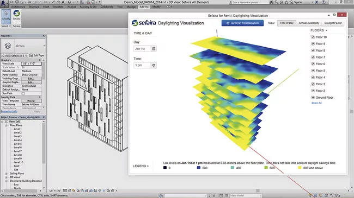The width and height of the screenshot is (354, 198).
Task: Uncheck the Floor 4 checkbox
Action: tap(313, 77)
